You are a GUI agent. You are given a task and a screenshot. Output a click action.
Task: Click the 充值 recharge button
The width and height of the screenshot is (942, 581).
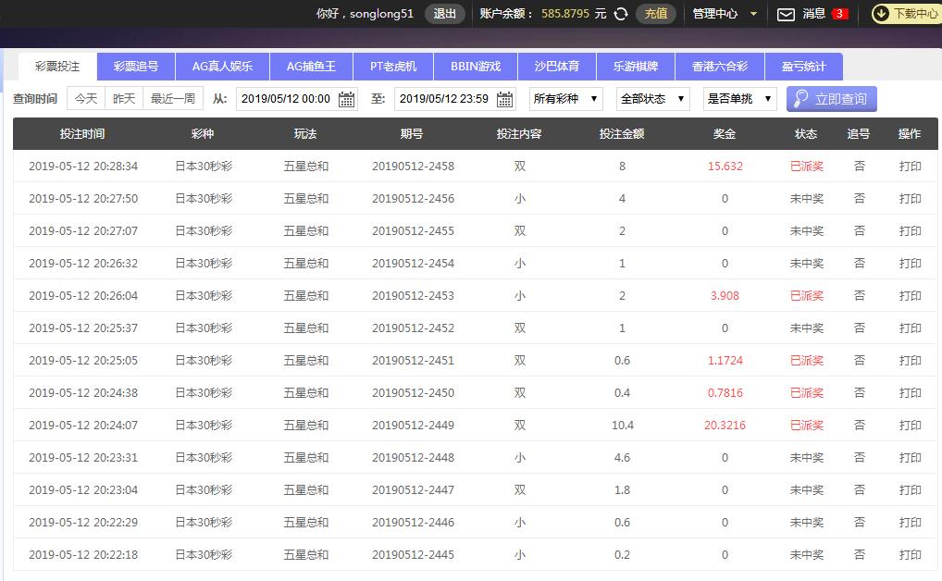(x=655, y=14)
